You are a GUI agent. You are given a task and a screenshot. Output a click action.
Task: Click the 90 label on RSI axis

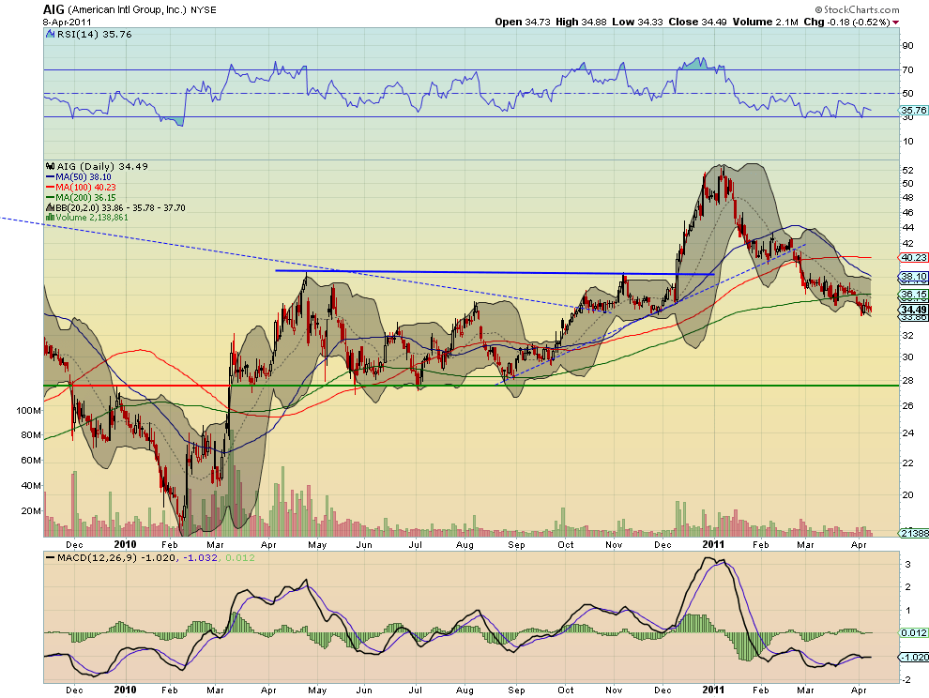coord(907,46)
